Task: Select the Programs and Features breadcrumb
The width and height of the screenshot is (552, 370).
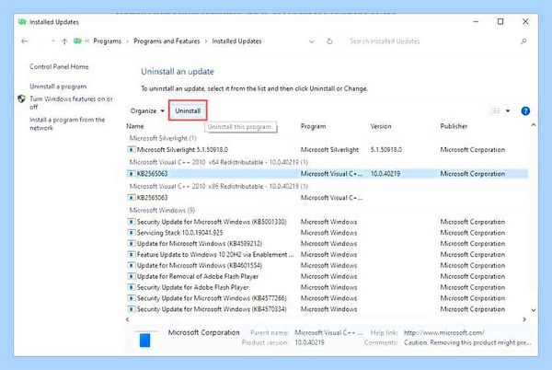Action: point(167,41)
